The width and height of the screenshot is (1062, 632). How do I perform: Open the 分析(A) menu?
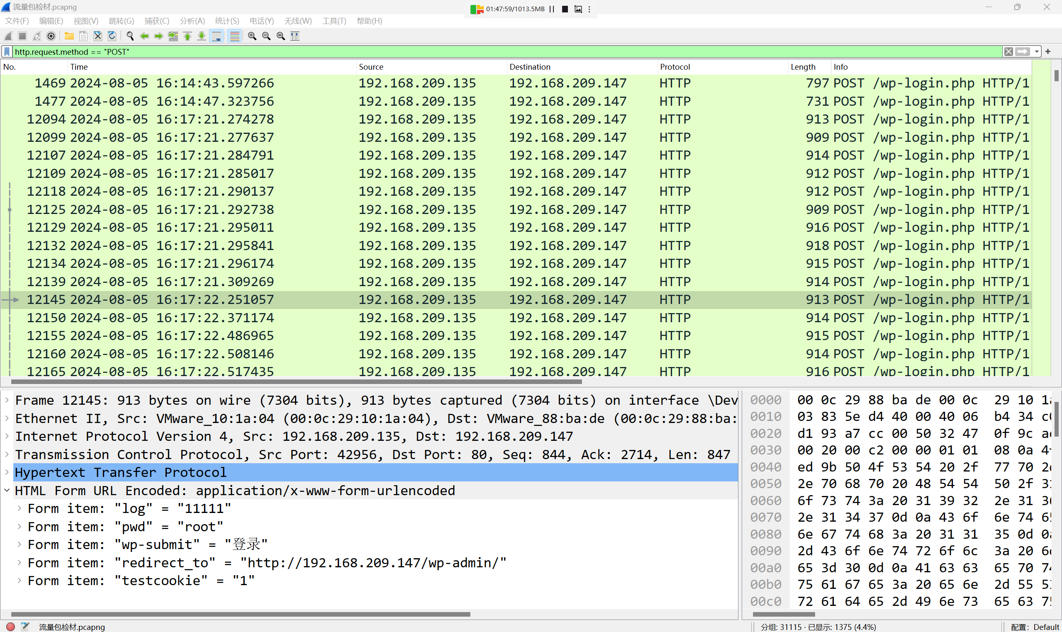192,21
